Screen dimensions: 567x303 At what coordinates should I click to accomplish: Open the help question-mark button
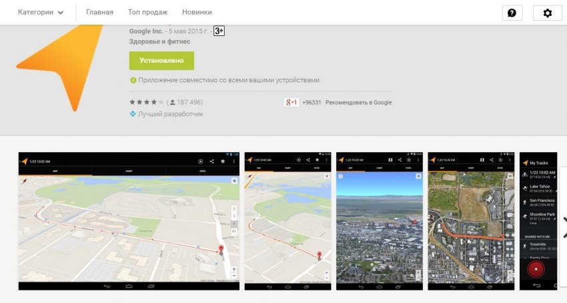512,13
